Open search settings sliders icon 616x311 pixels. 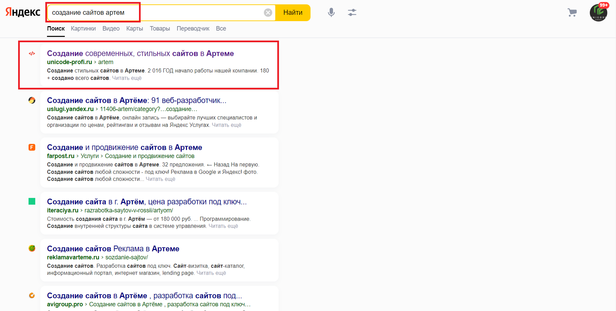(x=352, y=13)
